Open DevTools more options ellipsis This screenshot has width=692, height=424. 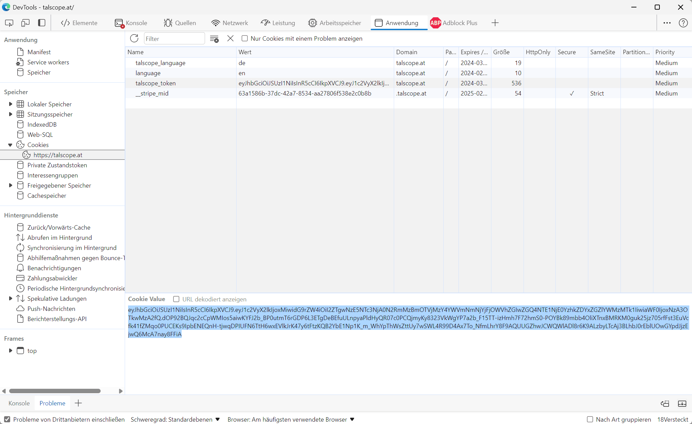667,23
